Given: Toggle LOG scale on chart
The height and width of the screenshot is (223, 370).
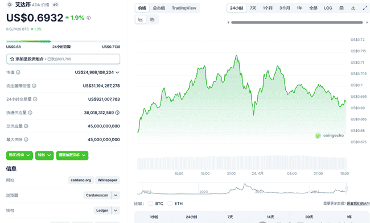Looking at the screenshot, I should tap(328, 8).
